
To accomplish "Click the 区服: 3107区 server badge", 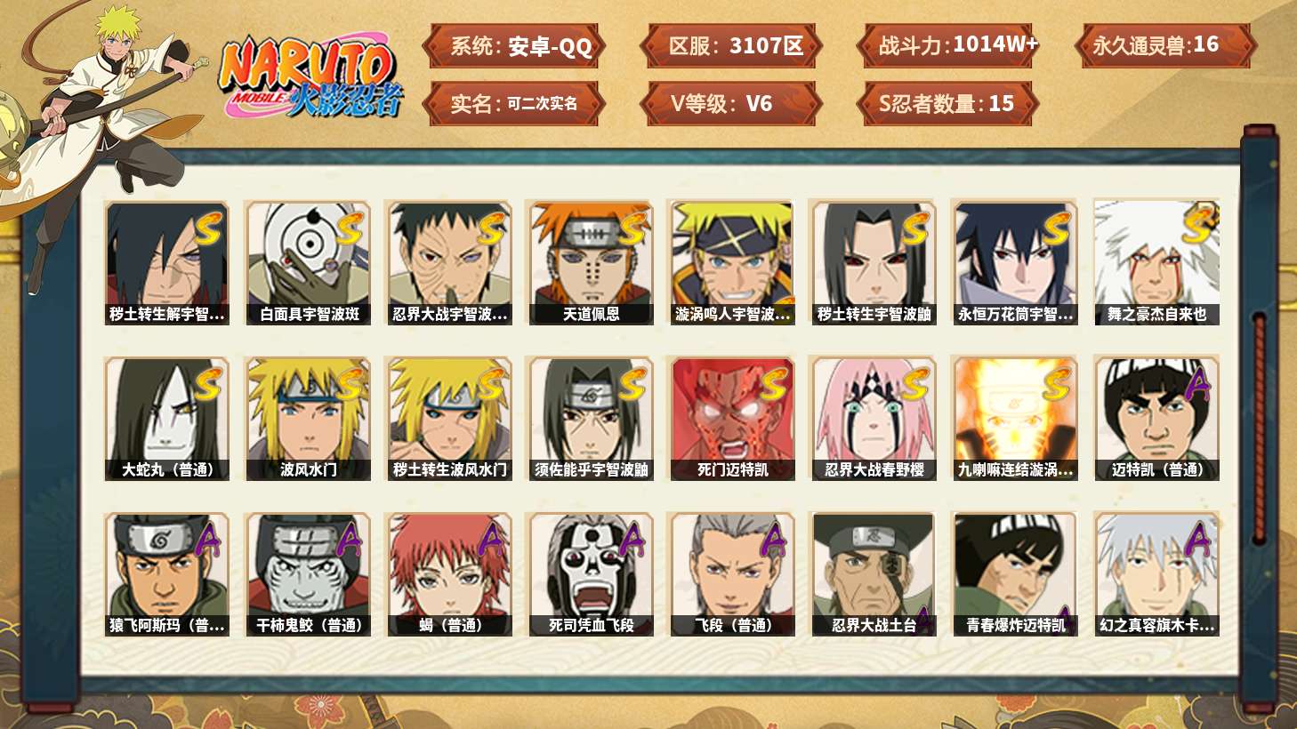I will coord(730,46).
